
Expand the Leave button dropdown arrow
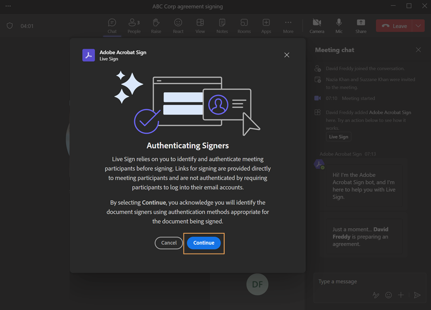tap(419, 25)
